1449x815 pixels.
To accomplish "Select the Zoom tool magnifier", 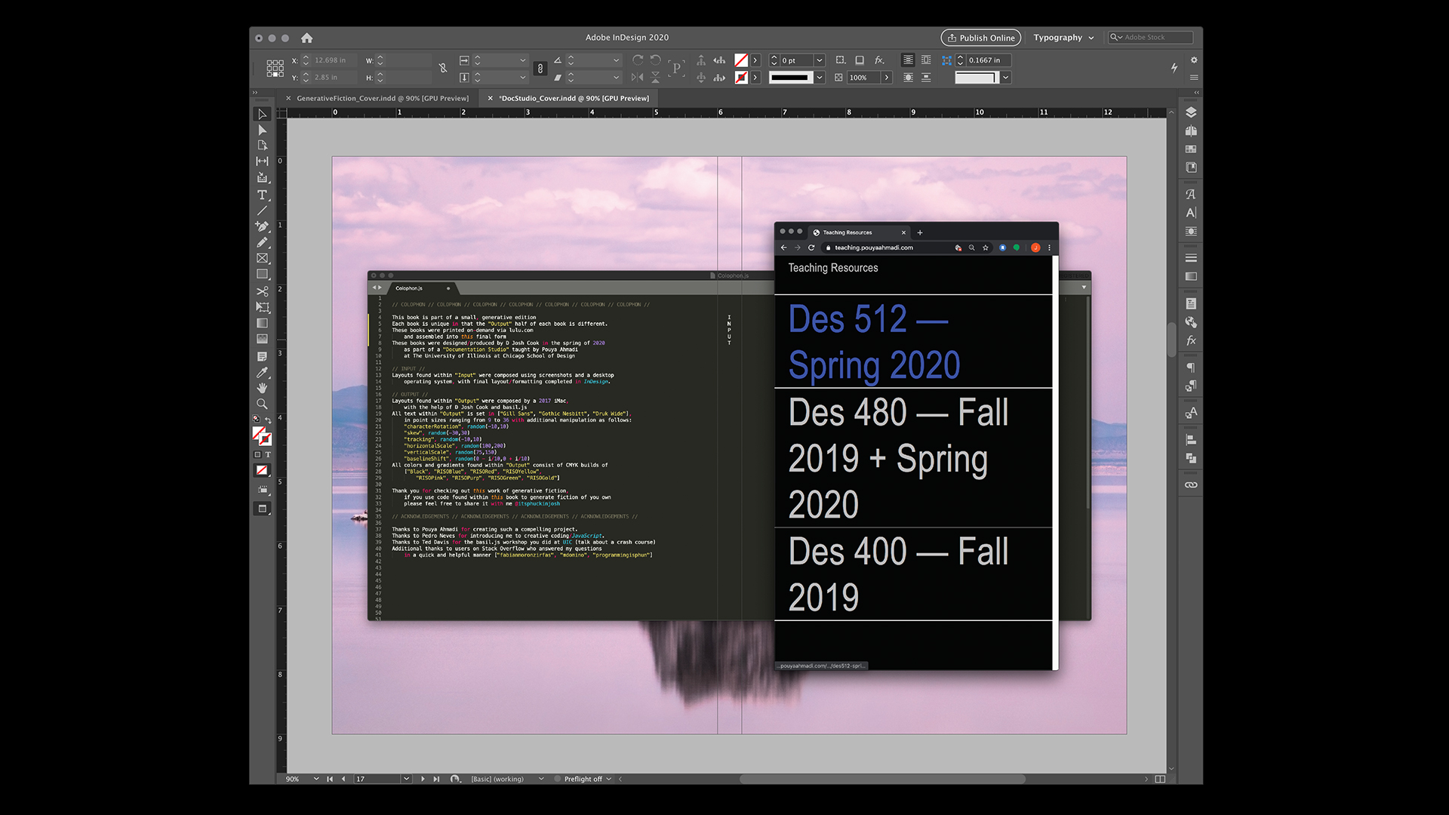I will tap(262, 404).
